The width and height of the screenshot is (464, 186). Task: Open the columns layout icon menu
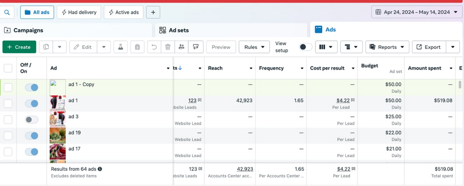[x=326, y=47]
